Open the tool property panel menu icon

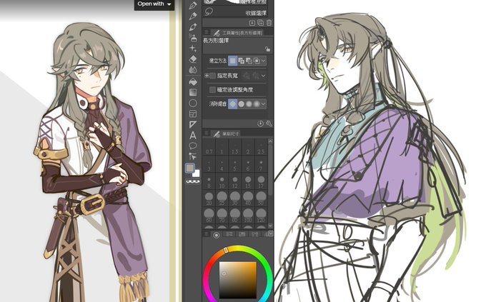tap(207, 32)
